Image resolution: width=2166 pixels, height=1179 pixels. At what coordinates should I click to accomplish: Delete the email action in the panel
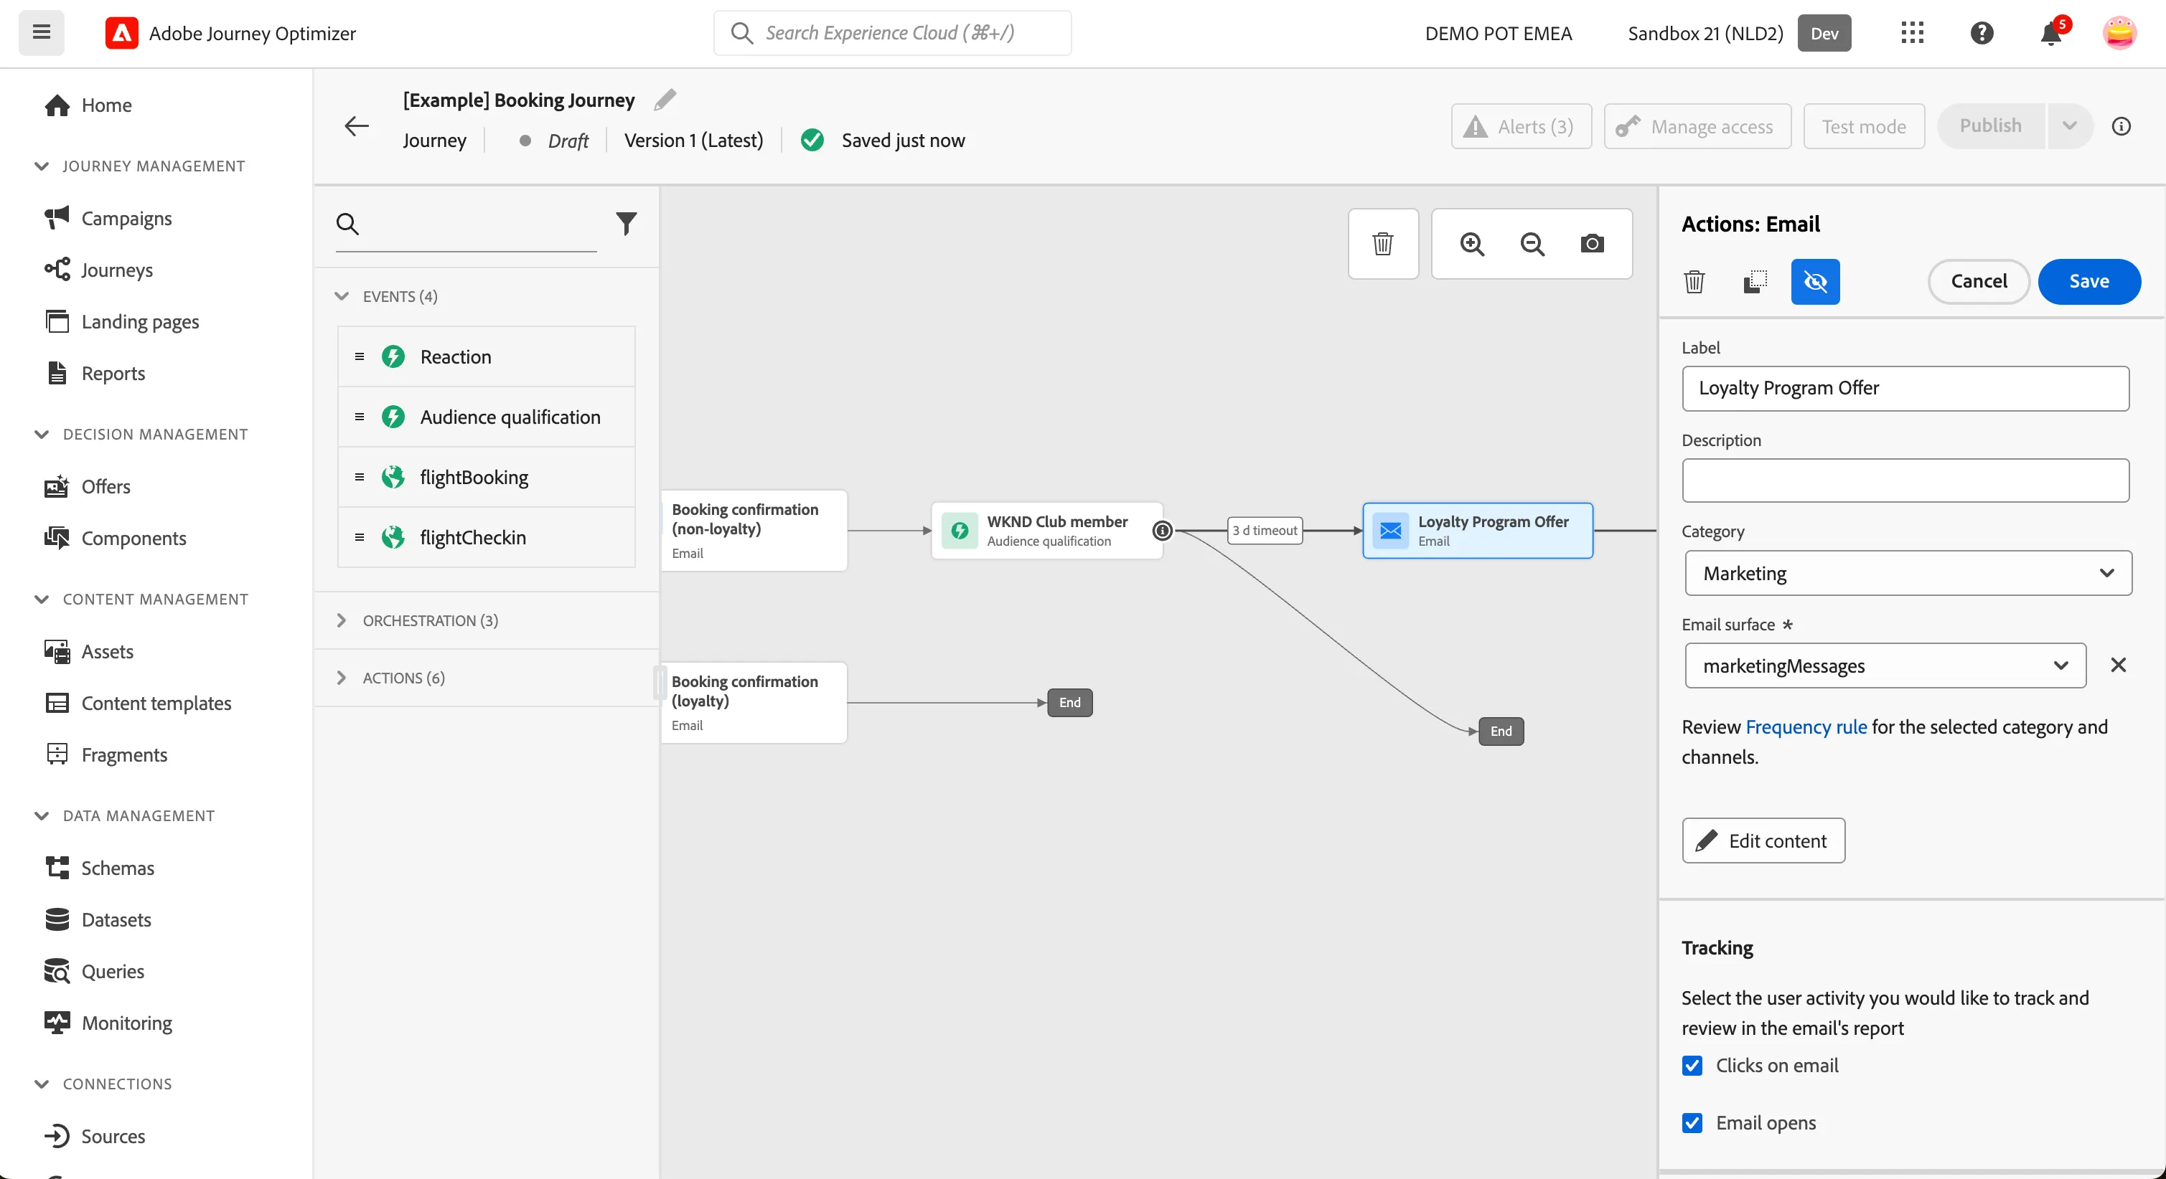(1694, 282)
